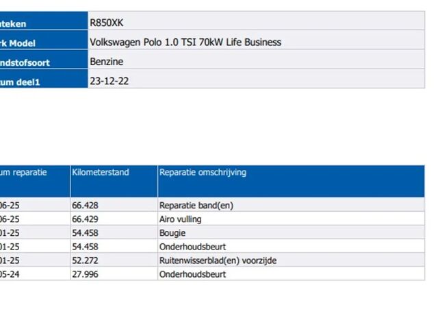Click the Onderhoudsbeurt entry at 54.458 km

coord(192,247)
